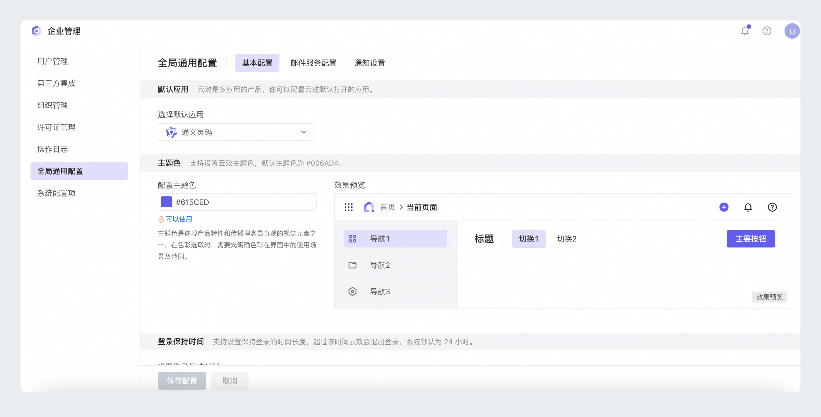Select 切换2 tab in preview

pos(567,239)
